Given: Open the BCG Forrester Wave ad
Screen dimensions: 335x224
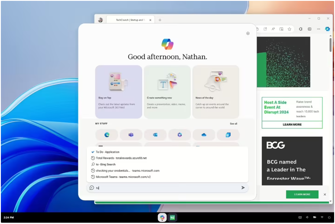Looking at the screenshot, I should pos(292,161).
